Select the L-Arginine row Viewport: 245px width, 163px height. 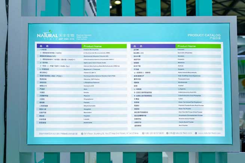(x=176, y=89)
